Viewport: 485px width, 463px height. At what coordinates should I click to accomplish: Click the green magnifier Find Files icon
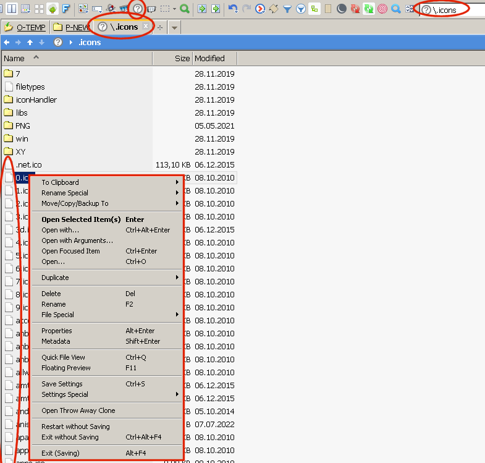184,9
